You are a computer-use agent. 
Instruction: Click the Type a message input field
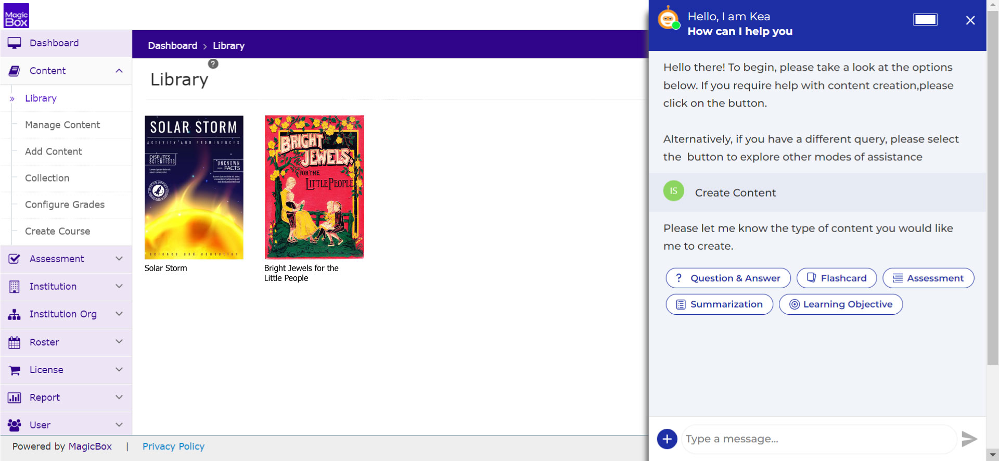[x=818, y=439]
